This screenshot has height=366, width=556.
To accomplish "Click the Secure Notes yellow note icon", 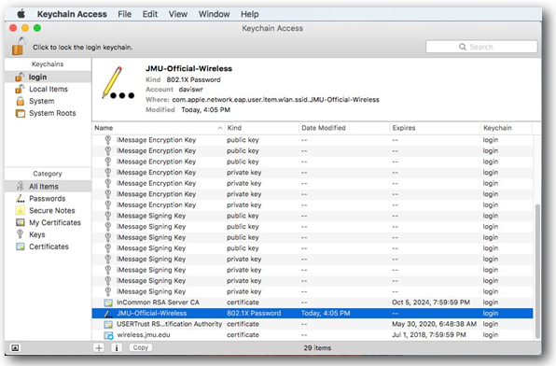I will pos(21,210).
